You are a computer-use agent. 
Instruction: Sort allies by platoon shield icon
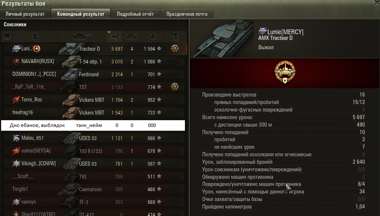pos(7,37)
